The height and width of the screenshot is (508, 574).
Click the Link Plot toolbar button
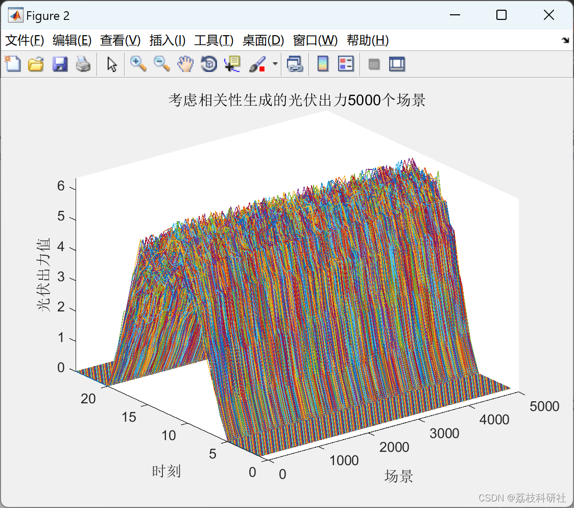[295, 64]
